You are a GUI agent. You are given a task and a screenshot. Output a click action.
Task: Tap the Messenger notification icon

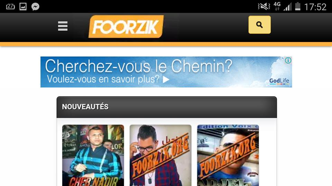pyautogui.click(x=35, y=7)
